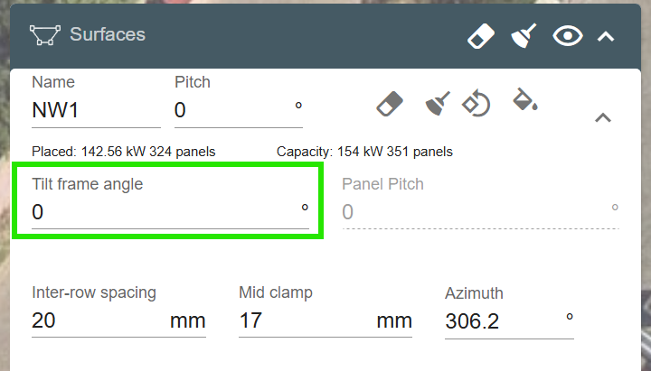This screenshot has height=371, width=651.
Task: Click the paint bucket fill icon
Action: pos(524,99)
